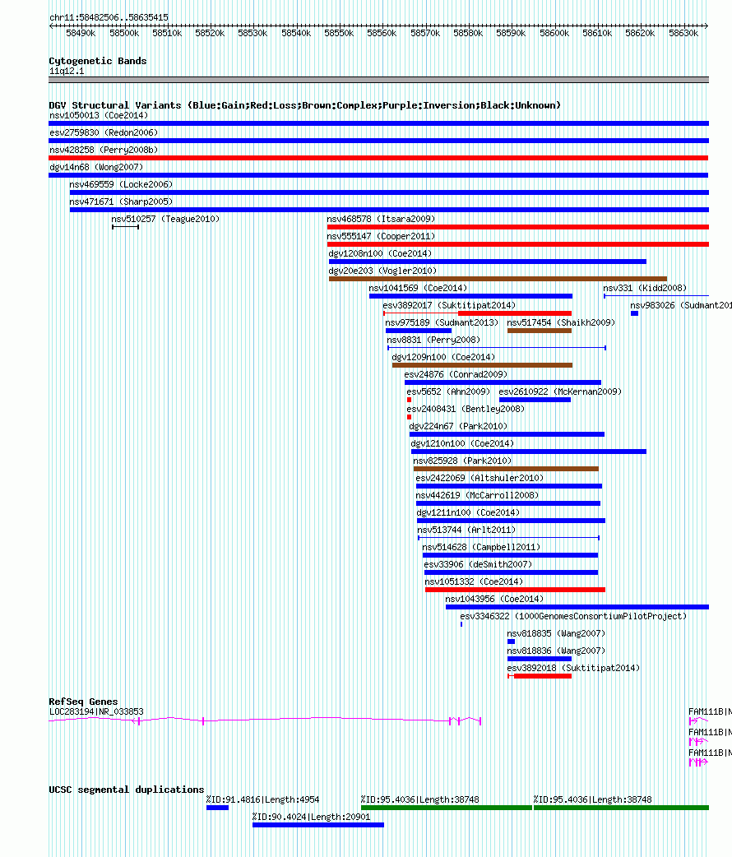Select dgv1211n100 (Coe2014) label
This screenshot has width=732, height=857.
(x=468, y=512)
